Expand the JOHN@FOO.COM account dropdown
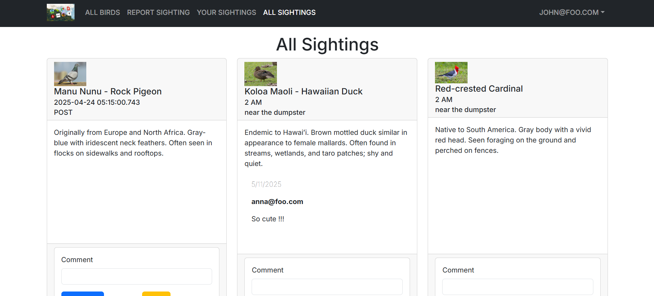654x296 pixels. coord(572,12)
